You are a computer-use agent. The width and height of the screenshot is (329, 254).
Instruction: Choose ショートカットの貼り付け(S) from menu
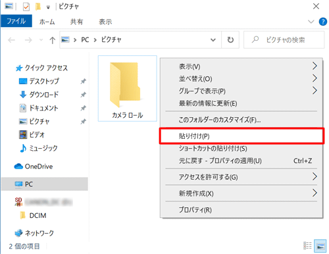[x=241, y=149]
